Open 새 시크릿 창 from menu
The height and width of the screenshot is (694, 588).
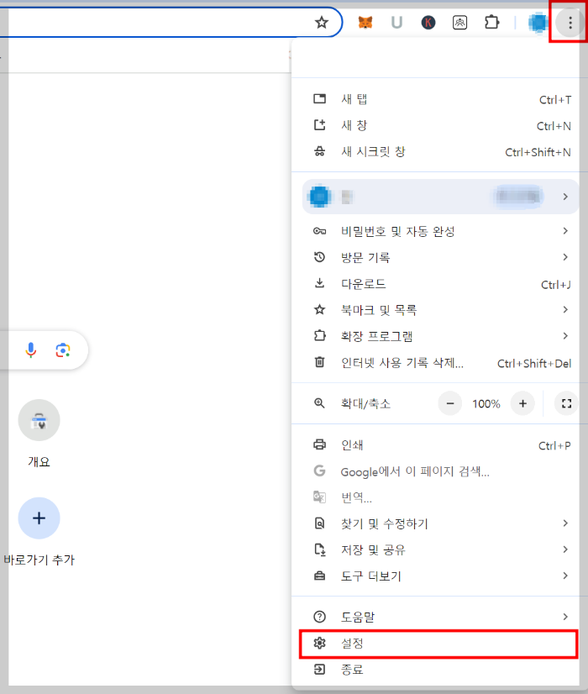pos(442,152)
